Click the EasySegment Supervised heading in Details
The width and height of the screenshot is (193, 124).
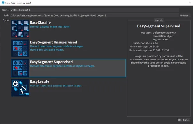click(x=159, y=26)
